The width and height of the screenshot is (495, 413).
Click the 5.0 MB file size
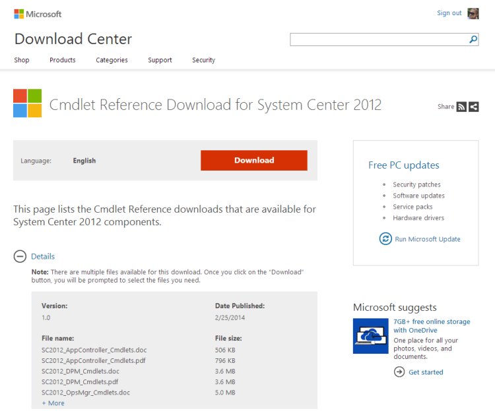(x=225, y=393)
